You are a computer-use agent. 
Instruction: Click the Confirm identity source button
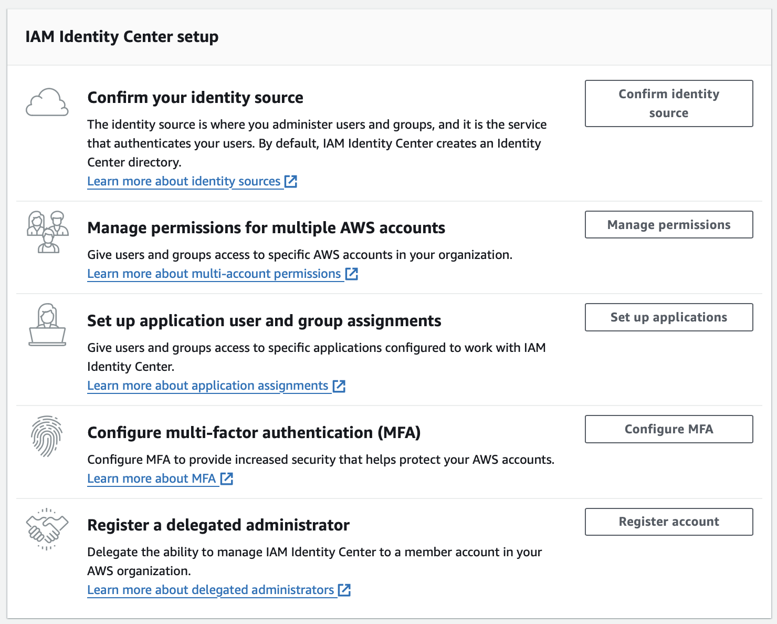click(x=669, y=103)
